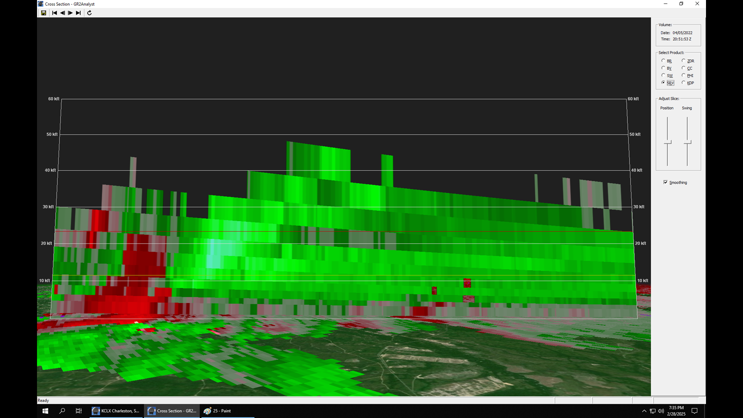Switch to 25 - Paint taskbar item
Image resolution: width=743 pixels, height=418 pixels.
[217, 411]
